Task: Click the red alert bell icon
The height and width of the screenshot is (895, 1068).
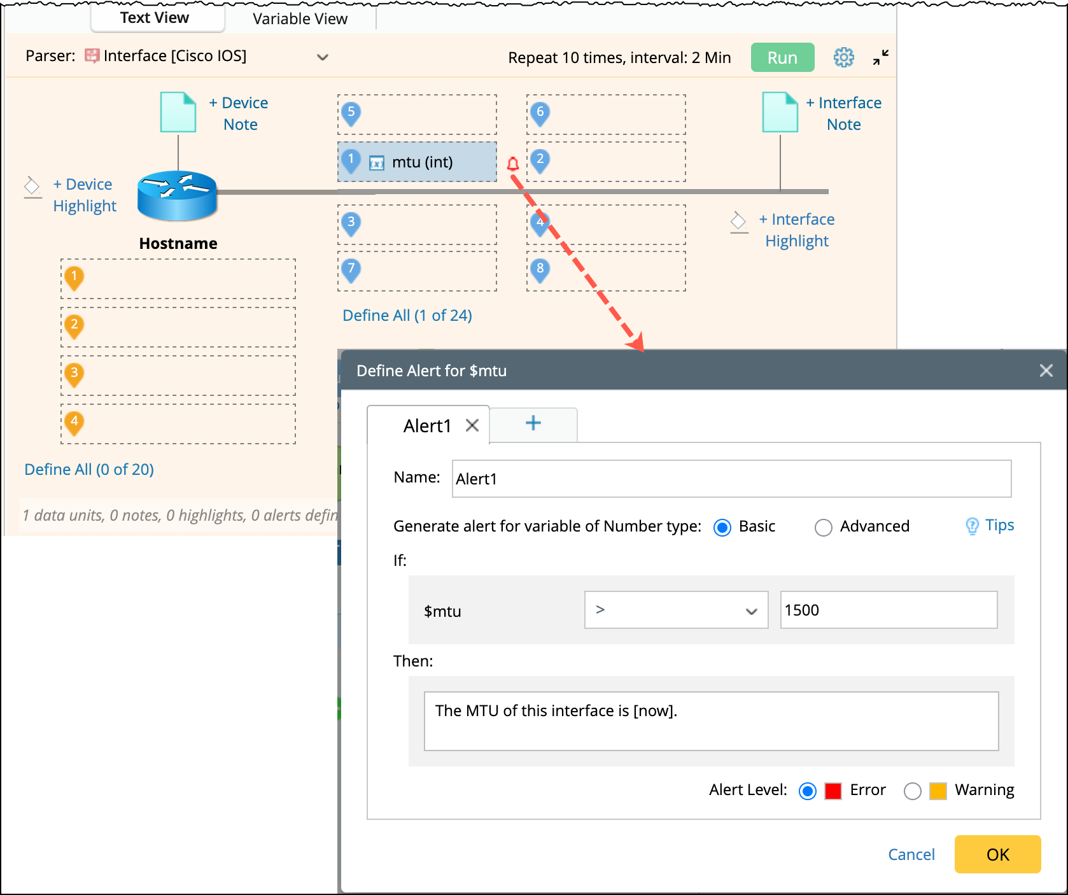Action: tap(513, 164)
